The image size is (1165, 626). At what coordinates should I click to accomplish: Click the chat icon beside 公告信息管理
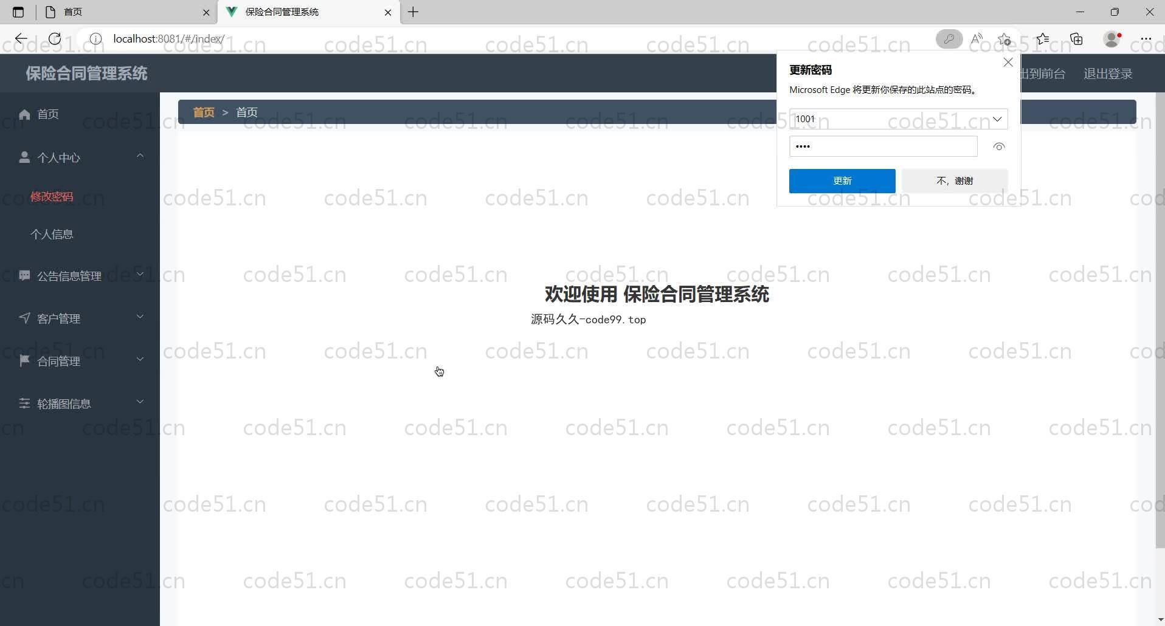tap(24, 275)
